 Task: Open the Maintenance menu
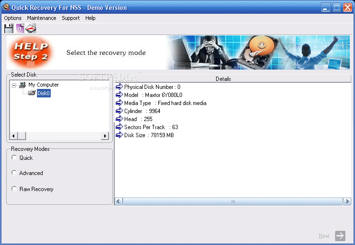click(x=42, y=18)
